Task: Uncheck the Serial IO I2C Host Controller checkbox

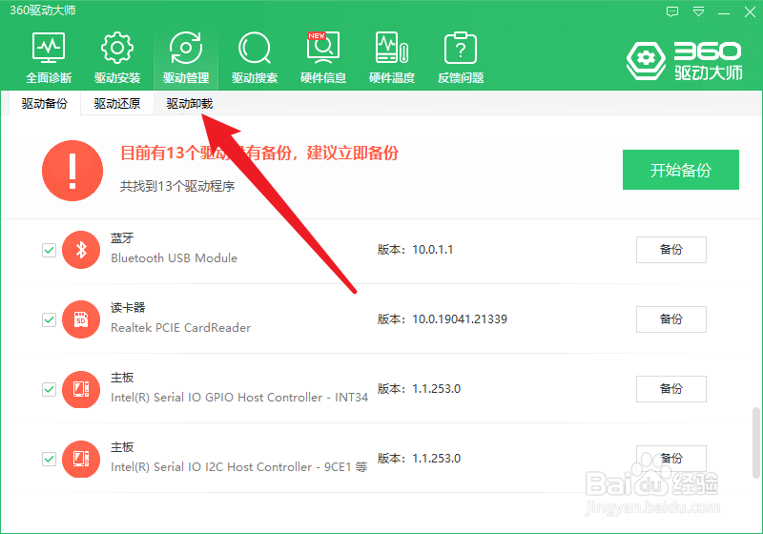Action: [50, 459]
